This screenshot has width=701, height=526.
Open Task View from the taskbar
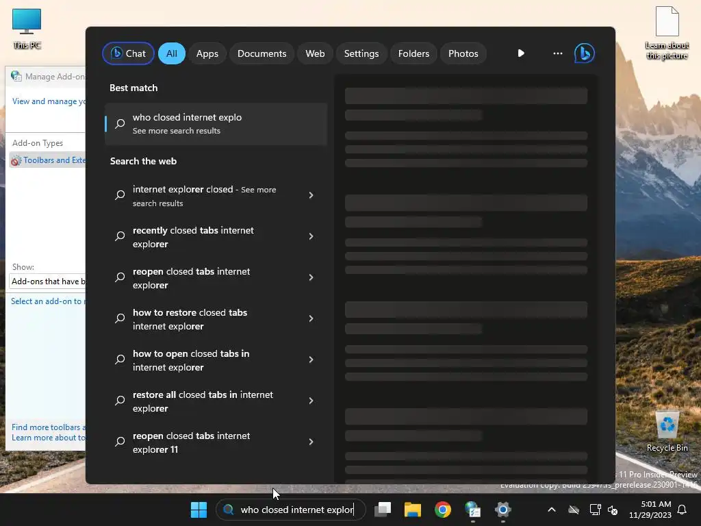(383, 510)
